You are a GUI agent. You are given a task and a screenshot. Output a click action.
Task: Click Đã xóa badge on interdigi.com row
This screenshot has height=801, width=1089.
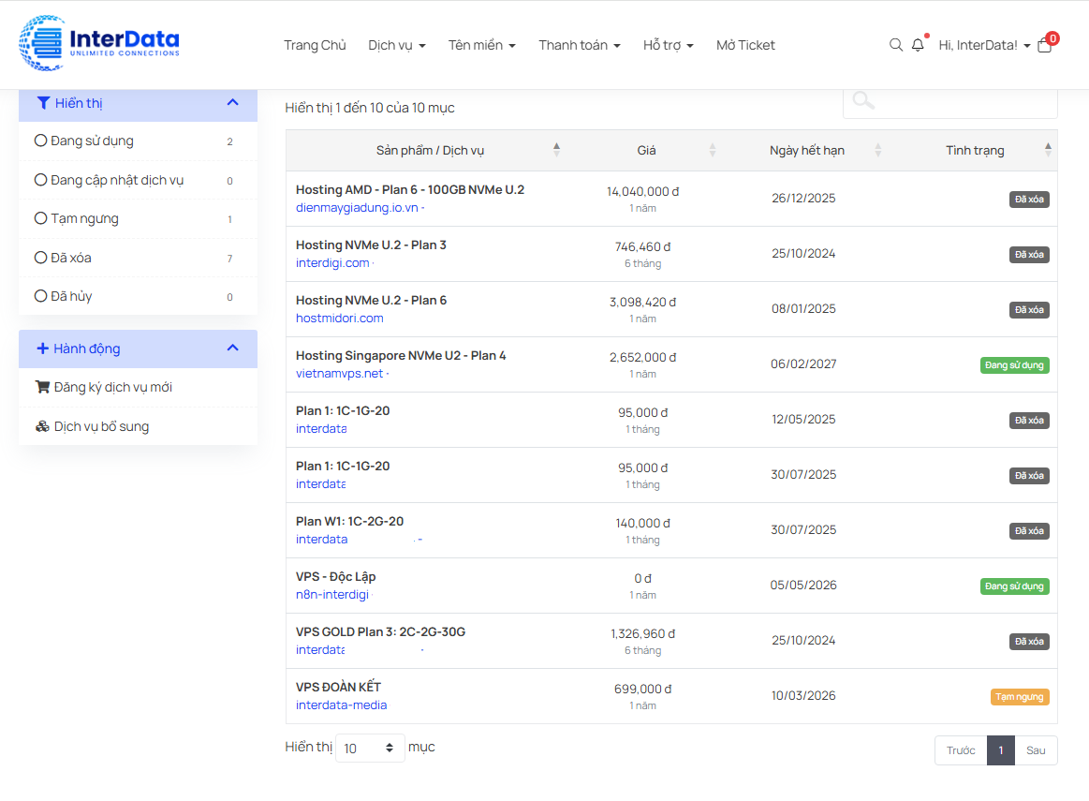pyautogui.click(x=1029, y=255)
